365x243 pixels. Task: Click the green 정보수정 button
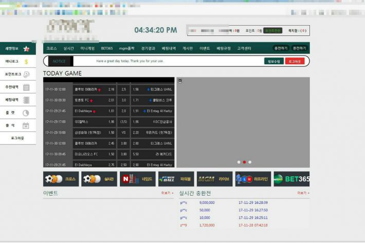pyautogui.click(x=274, y=61)
